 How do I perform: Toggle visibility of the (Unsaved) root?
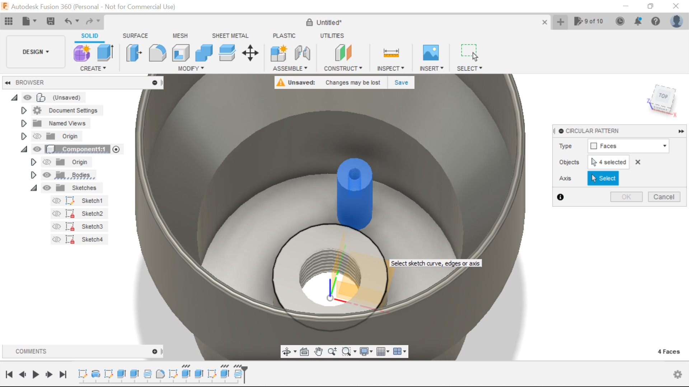pyautogui.click(x=27, y=97)
